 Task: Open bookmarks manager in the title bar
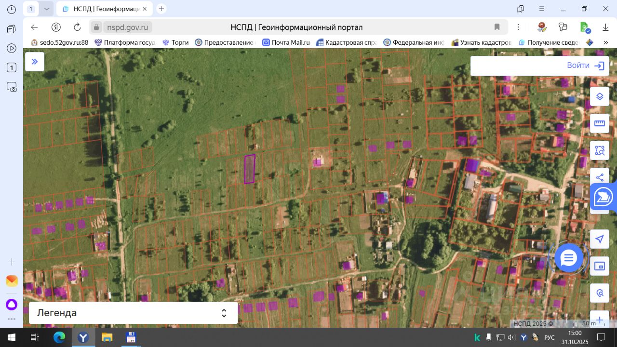click(x=521, y=9)
